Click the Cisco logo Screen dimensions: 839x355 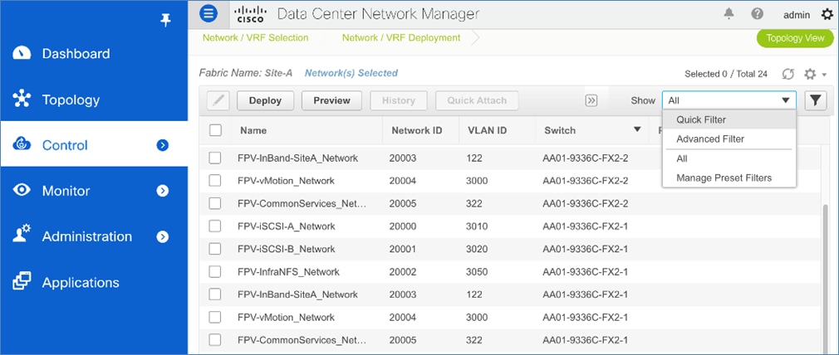click(x=250, y=14)
